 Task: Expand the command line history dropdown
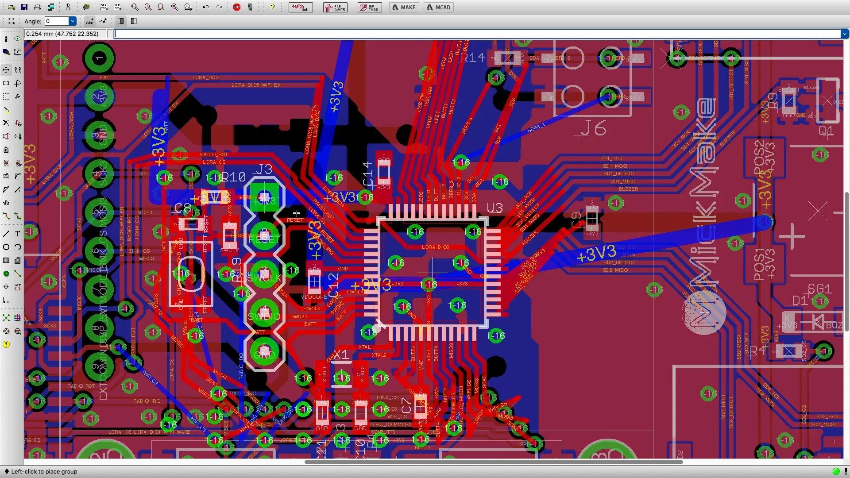pyautogui.click(x=844, y=34)
